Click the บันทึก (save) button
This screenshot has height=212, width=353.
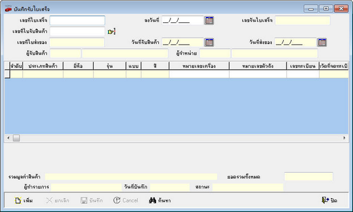92,200
